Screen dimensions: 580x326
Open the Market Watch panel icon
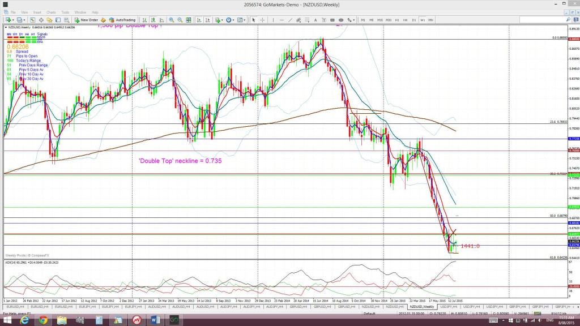click(32, 20)
